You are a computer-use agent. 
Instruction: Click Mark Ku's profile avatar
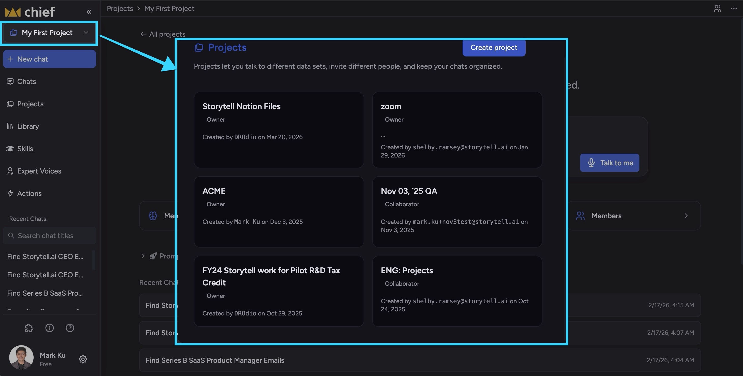[21, 357]
